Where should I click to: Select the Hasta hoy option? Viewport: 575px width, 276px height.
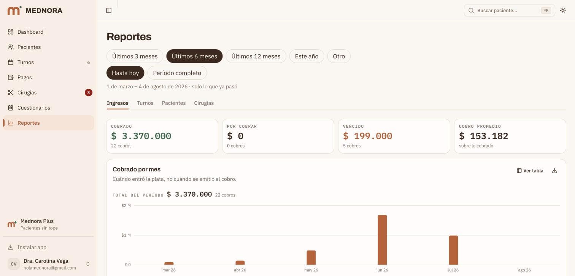coord(125,73)
